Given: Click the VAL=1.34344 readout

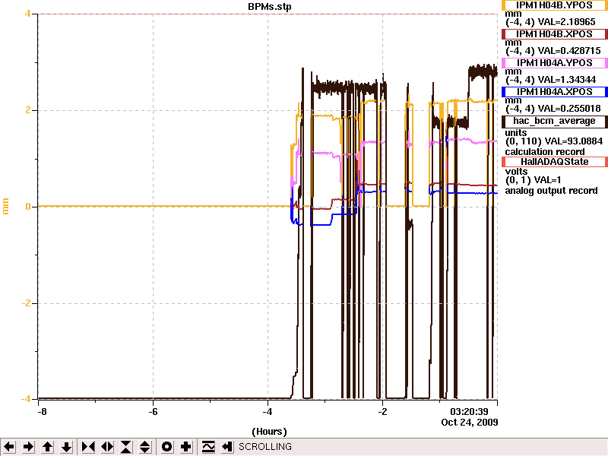Looking at the screenshot, I should tap(566, 80).
